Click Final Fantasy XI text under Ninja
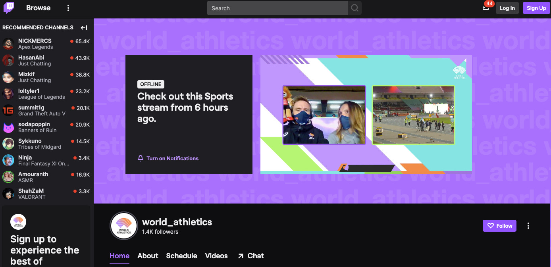This screenshot has height=267, width=551. (x=44, y=163)
